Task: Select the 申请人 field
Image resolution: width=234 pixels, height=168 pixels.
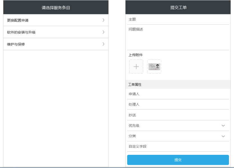Action: [x=178, y=94]
